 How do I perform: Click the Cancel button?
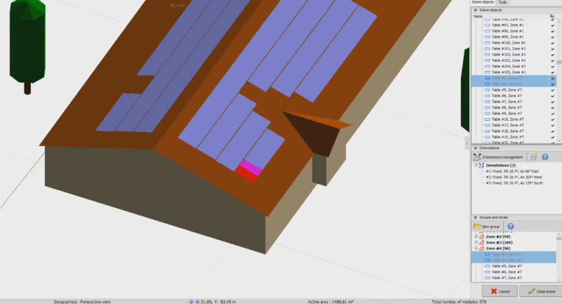tap(500, 291)
